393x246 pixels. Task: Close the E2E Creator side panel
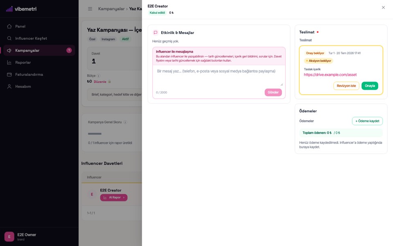383,7
